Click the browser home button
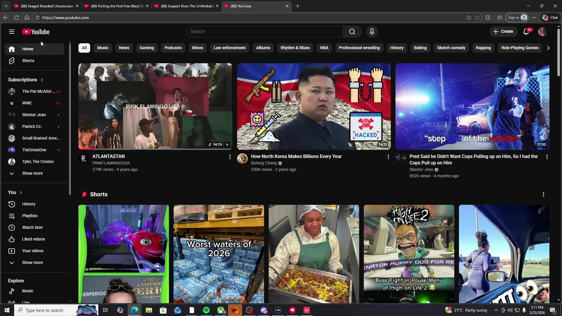Image resolution: width=562 pixels, height=316 pixels. pos(27,18)
